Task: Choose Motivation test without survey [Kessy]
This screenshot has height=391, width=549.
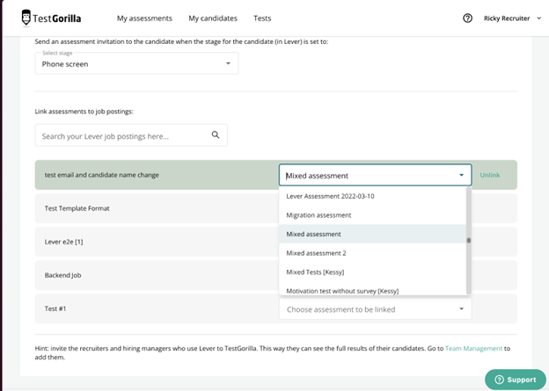Action: pos(372,290)
